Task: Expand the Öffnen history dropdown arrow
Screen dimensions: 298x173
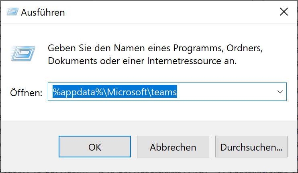Action: pyautogui.click(x=280, y=92)
